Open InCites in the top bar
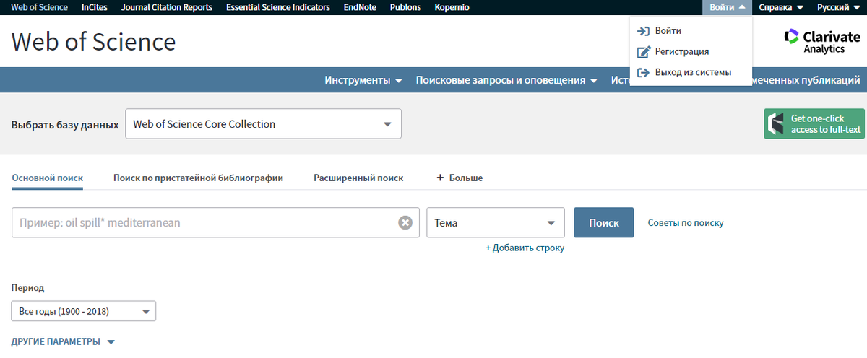Screen dimensions: 867x358 click(x=95, y=7)
